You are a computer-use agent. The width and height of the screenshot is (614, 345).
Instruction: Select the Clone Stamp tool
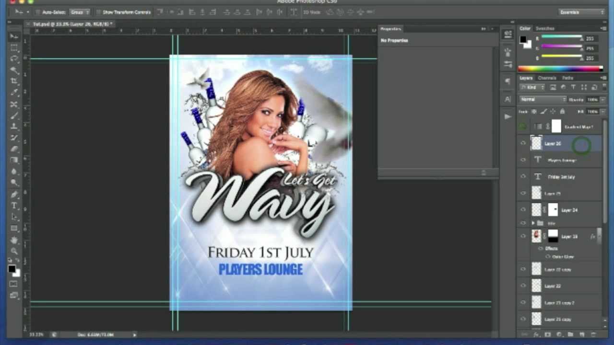tap(14, 126)
